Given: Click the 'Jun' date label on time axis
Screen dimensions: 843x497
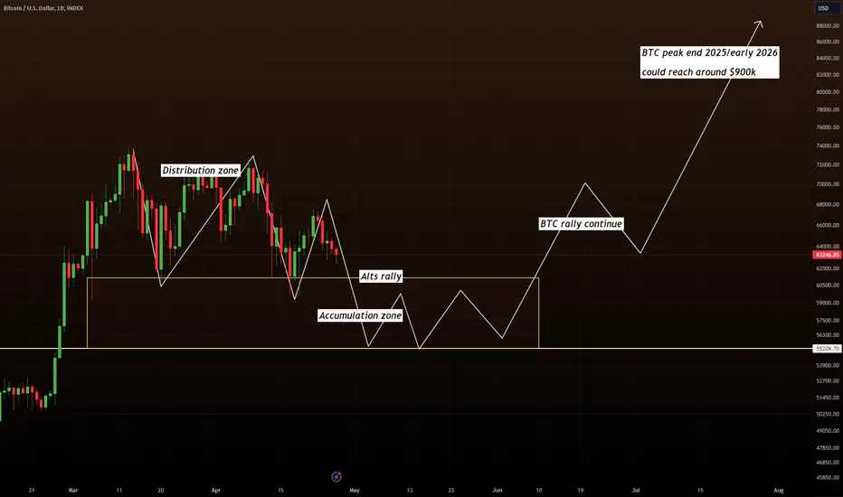Looking at the screenshot, I should [497, 490].
